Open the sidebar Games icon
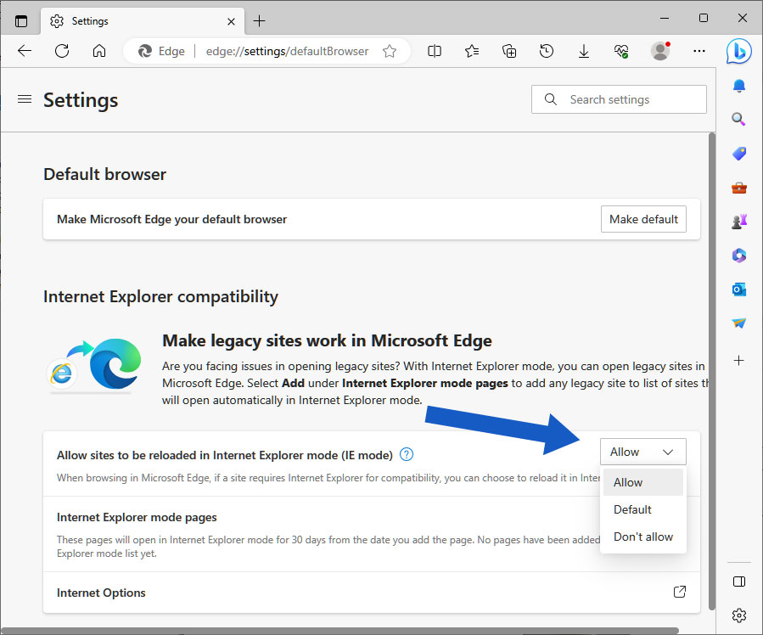Viewport: 763px width, 635px height. 739,222
